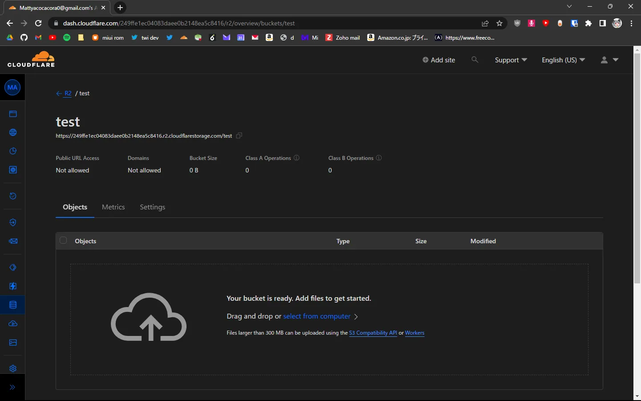Open Chrome Extensions puzzle-piece icon
The image size is (641, 401).
click(588, 23)
